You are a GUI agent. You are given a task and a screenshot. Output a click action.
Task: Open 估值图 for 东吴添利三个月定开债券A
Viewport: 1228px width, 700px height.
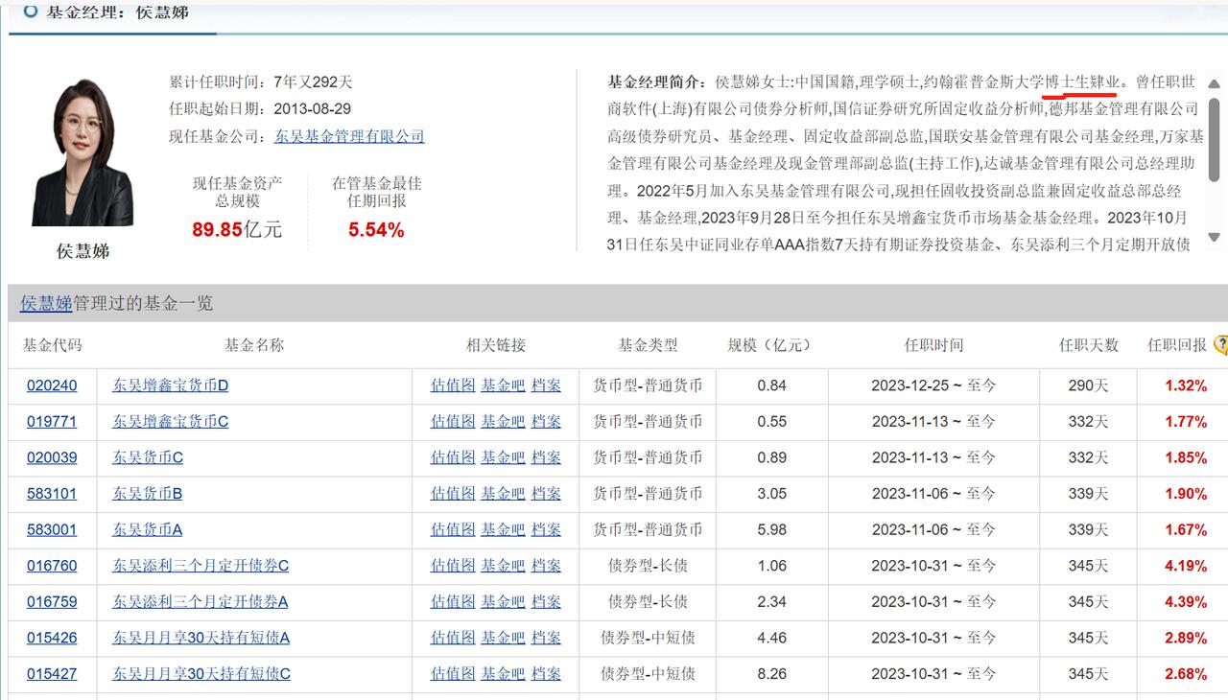tap(453, 601)
